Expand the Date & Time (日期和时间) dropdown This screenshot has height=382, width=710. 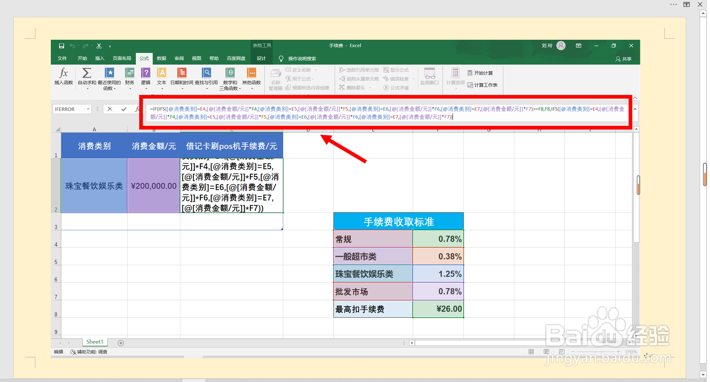click(182, 89)
